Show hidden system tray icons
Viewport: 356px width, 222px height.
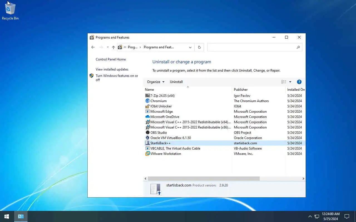(310, 216)
